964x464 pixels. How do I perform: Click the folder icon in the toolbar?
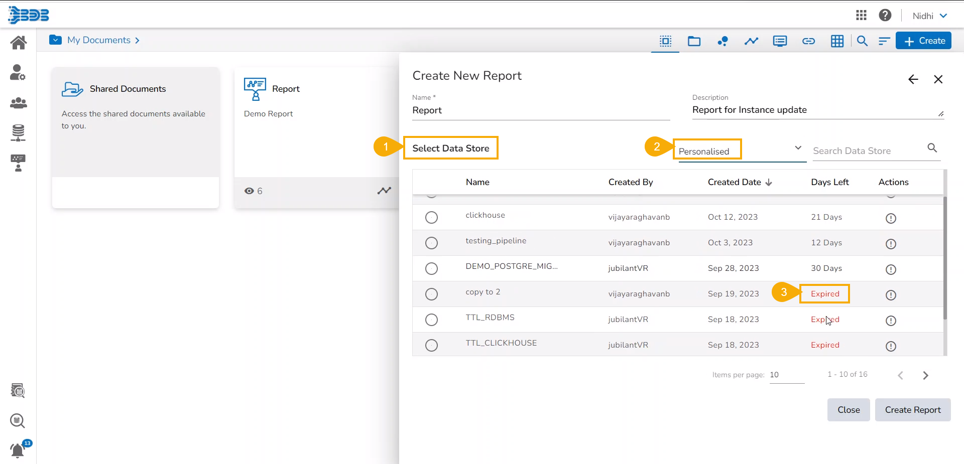point(694,41)
